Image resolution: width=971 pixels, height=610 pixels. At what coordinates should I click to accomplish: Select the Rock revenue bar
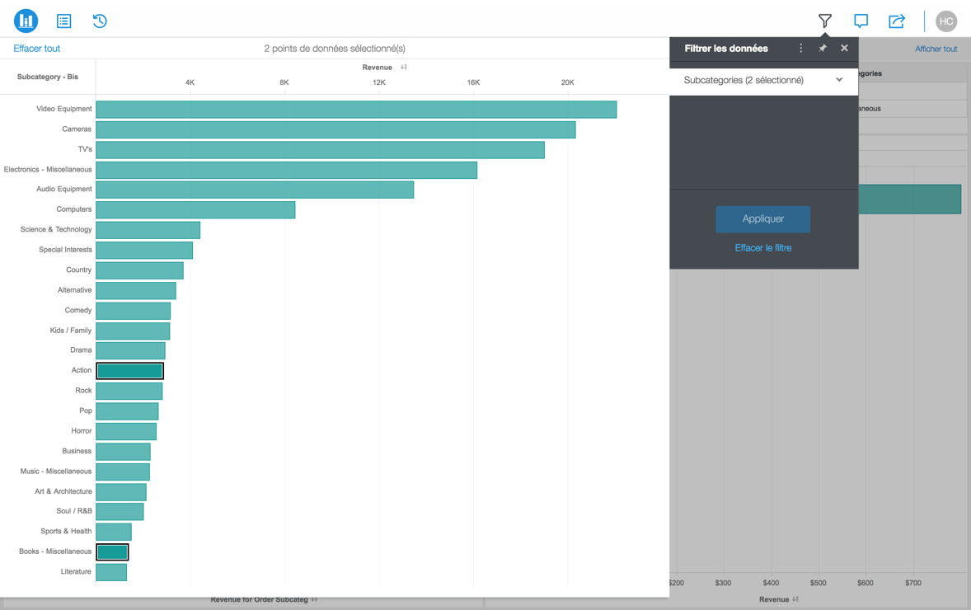129,392
